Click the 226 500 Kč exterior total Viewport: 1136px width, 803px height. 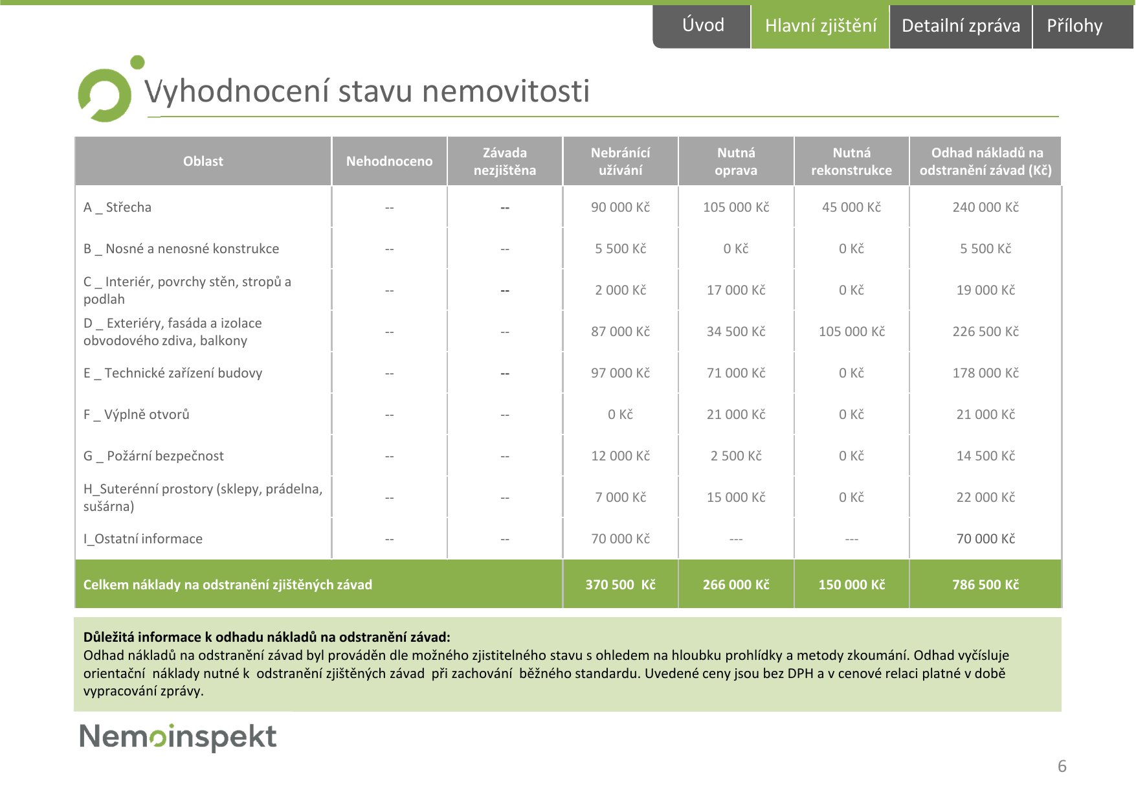pyautogui.click(x=985, y=332)
